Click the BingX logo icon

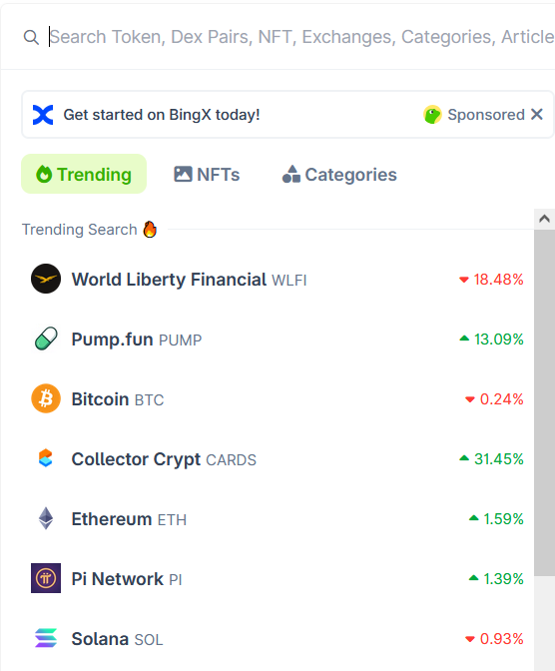click(43, 115)
